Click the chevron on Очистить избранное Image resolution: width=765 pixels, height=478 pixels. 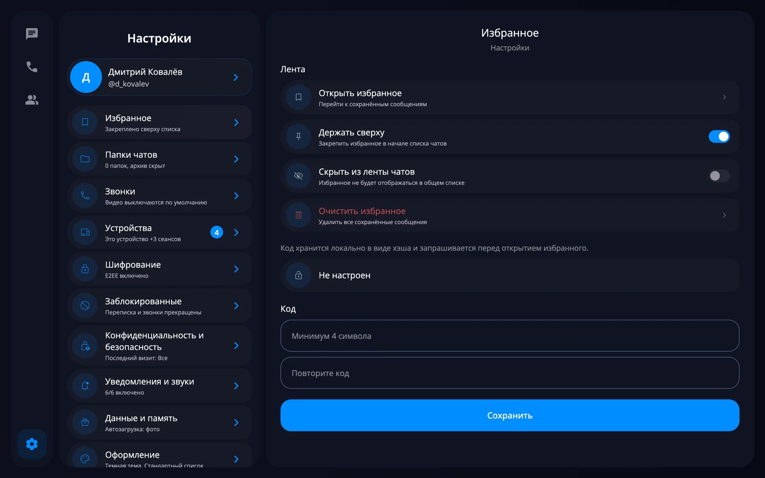coord(724,215)
